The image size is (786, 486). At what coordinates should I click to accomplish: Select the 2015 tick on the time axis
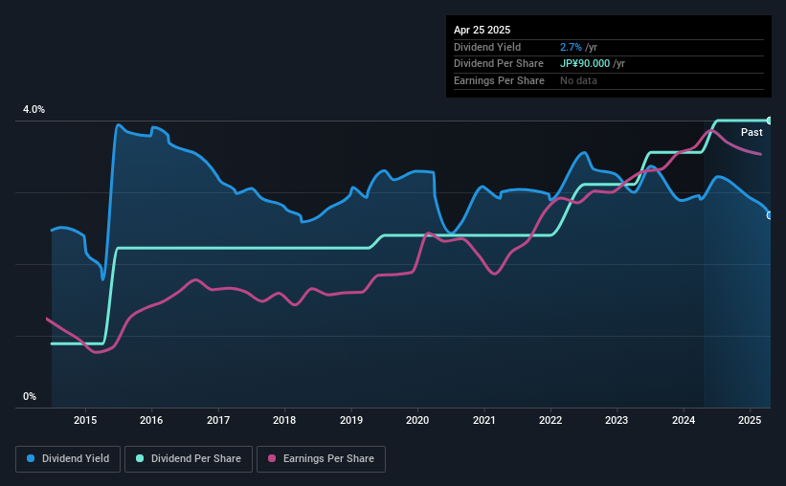85,420
